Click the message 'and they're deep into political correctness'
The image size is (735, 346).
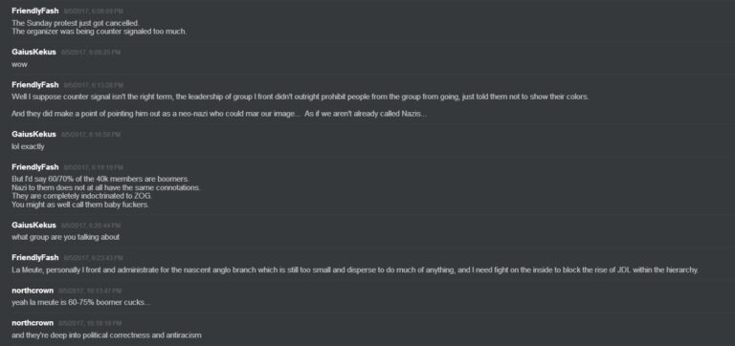(x=106, y=335)
